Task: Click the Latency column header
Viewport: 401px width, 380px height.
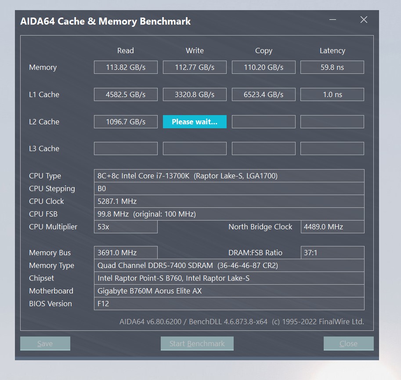Action: (x=332, y=51)
